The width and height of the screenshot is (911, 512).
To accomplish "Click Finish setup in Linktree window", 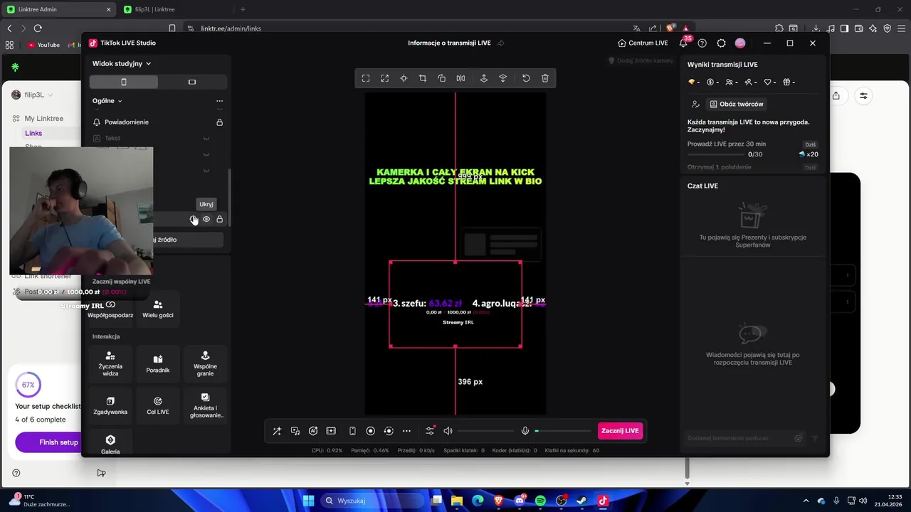I will [x=49, y=442].
